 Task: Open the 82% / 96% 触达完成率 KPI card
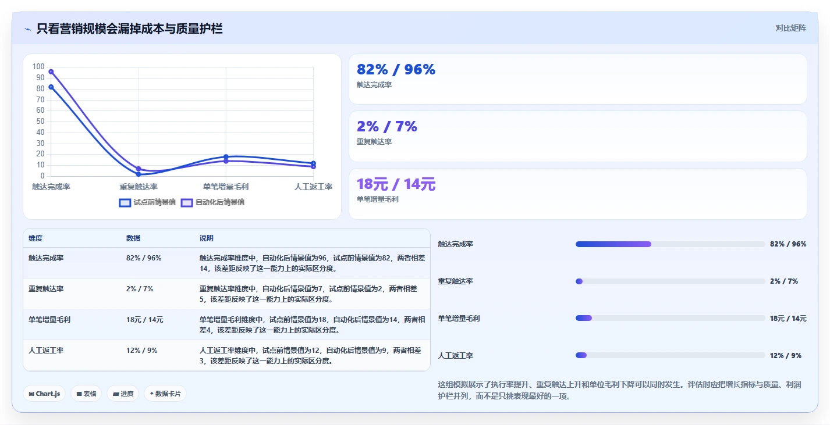[x=577, y=79]
